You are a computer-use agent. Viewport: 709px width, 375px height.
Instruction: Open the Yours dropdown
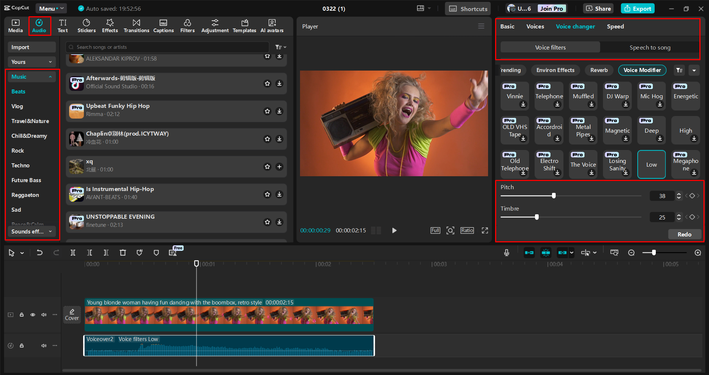click(x=31, y=62)
